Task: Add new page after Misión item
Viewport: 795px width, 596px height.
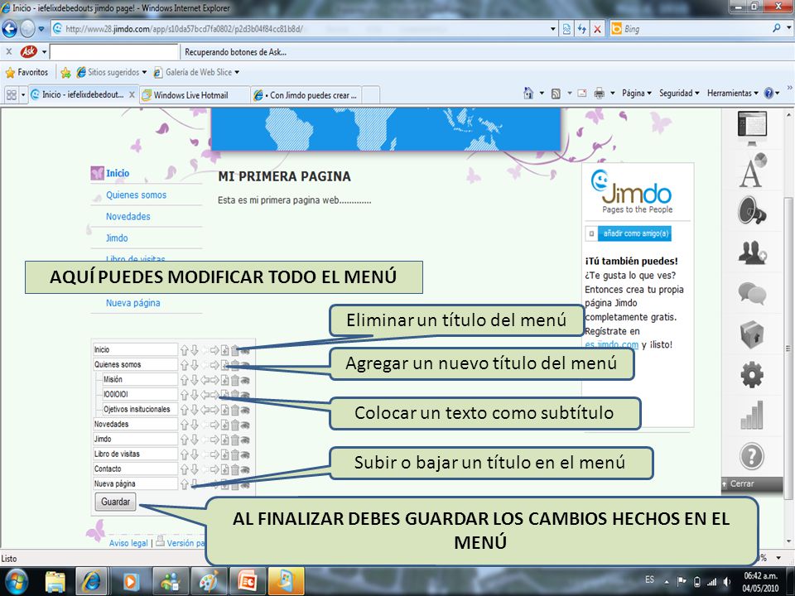Action: [224, 380]
